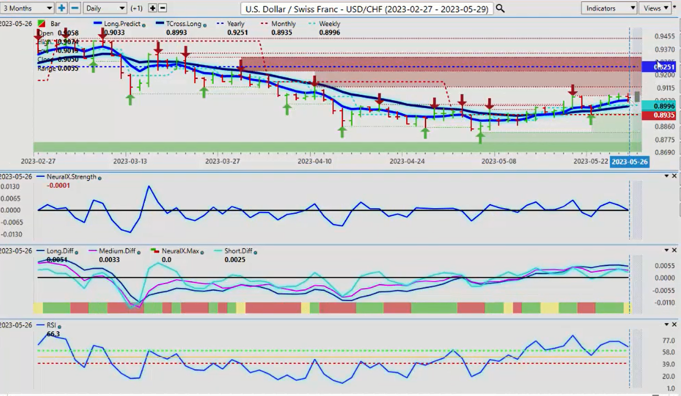681x396 pixels.
Task: Collapse the Long.Diff panel arrow
Action: pos(666,250)
